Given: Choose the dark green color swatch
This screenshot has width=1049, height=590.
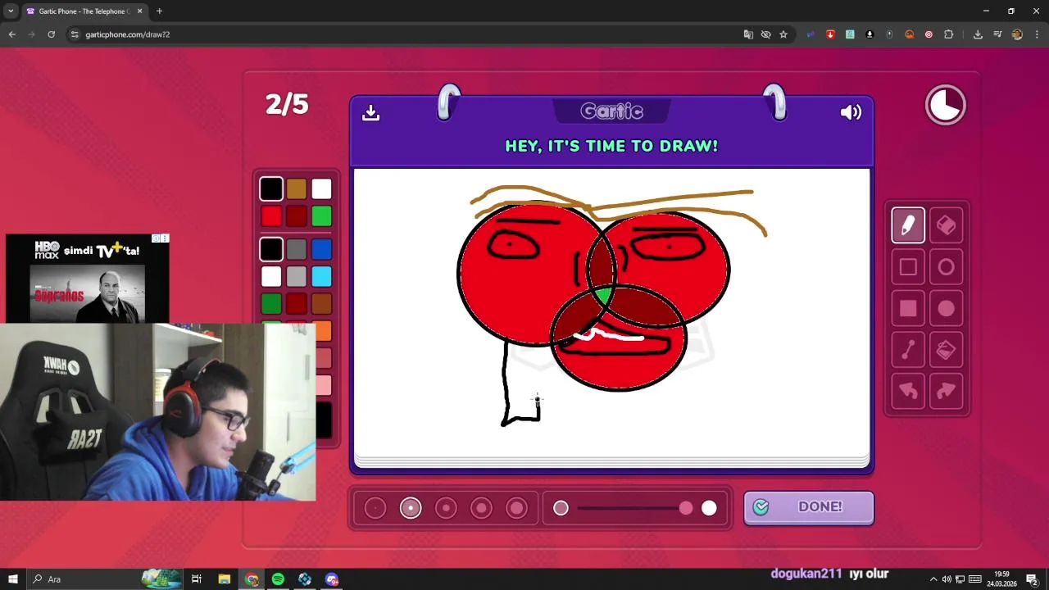Looking at the screenshot, I should tap(271, 304).
